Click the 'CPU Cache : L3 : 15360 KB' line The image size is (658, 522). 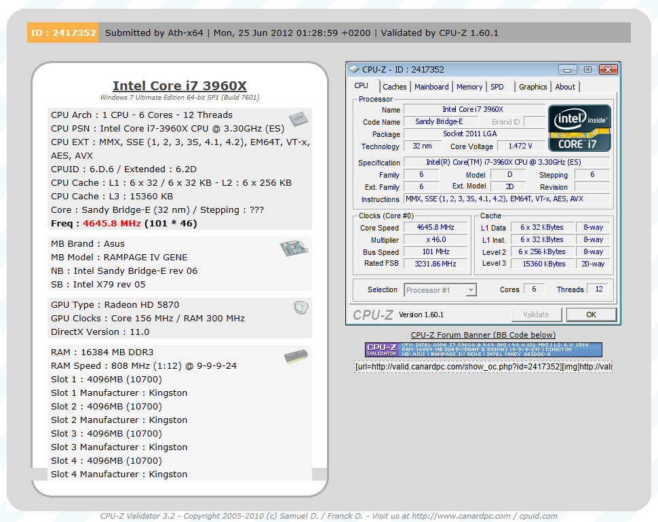(112, 196)
